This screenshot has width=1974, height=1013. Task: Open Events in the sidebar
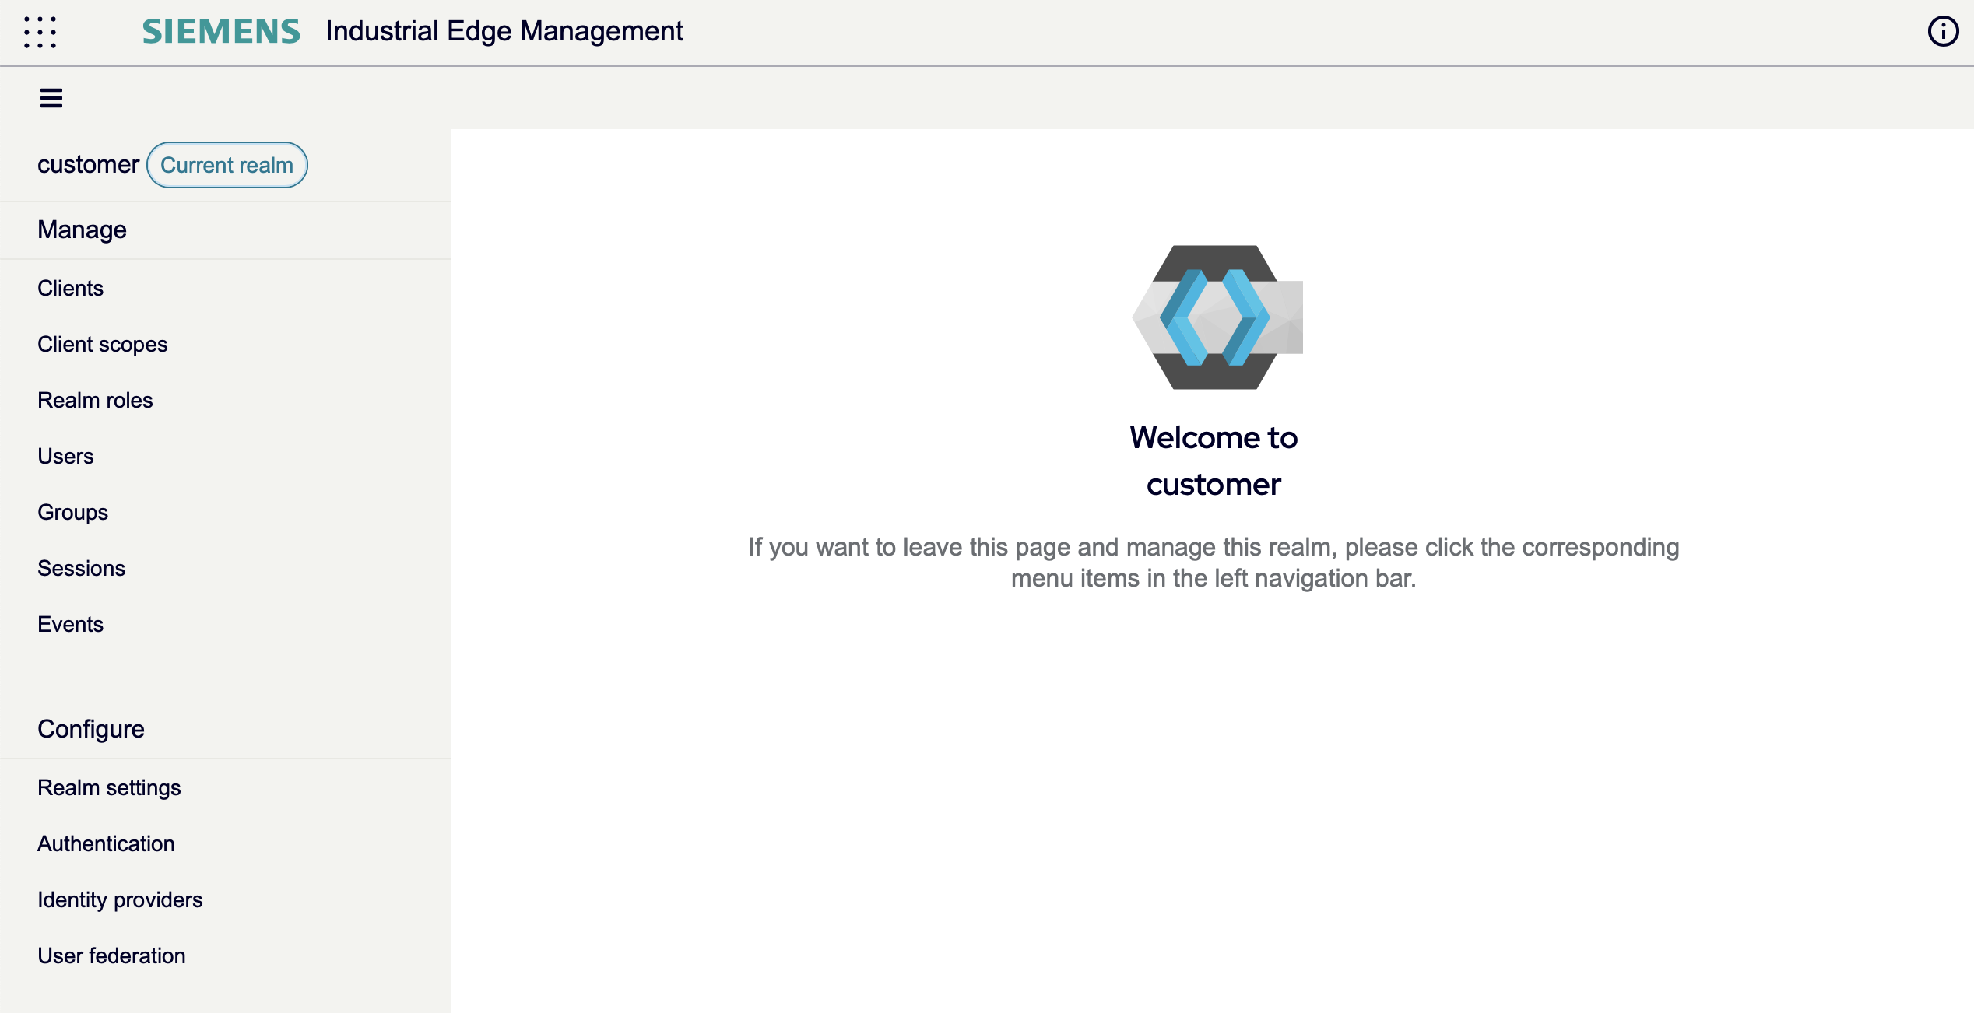point(70,624)
